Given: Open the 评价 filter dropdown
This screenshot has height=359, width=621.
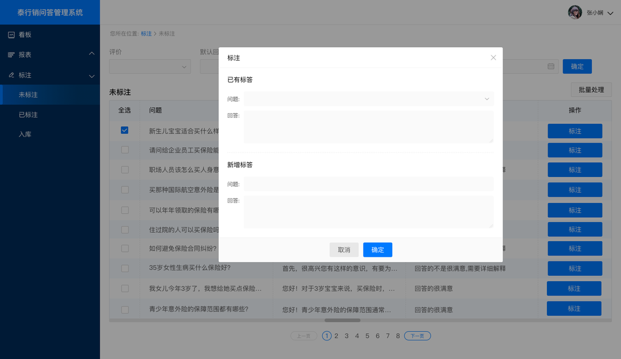Looking at the screenshot, I should [150, 66].
